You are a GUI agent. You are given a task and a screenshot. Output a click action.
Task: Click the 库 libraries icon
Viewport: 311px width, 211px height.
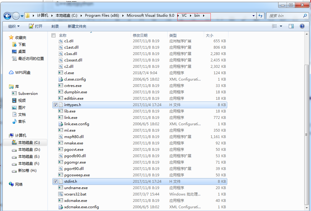11,87
